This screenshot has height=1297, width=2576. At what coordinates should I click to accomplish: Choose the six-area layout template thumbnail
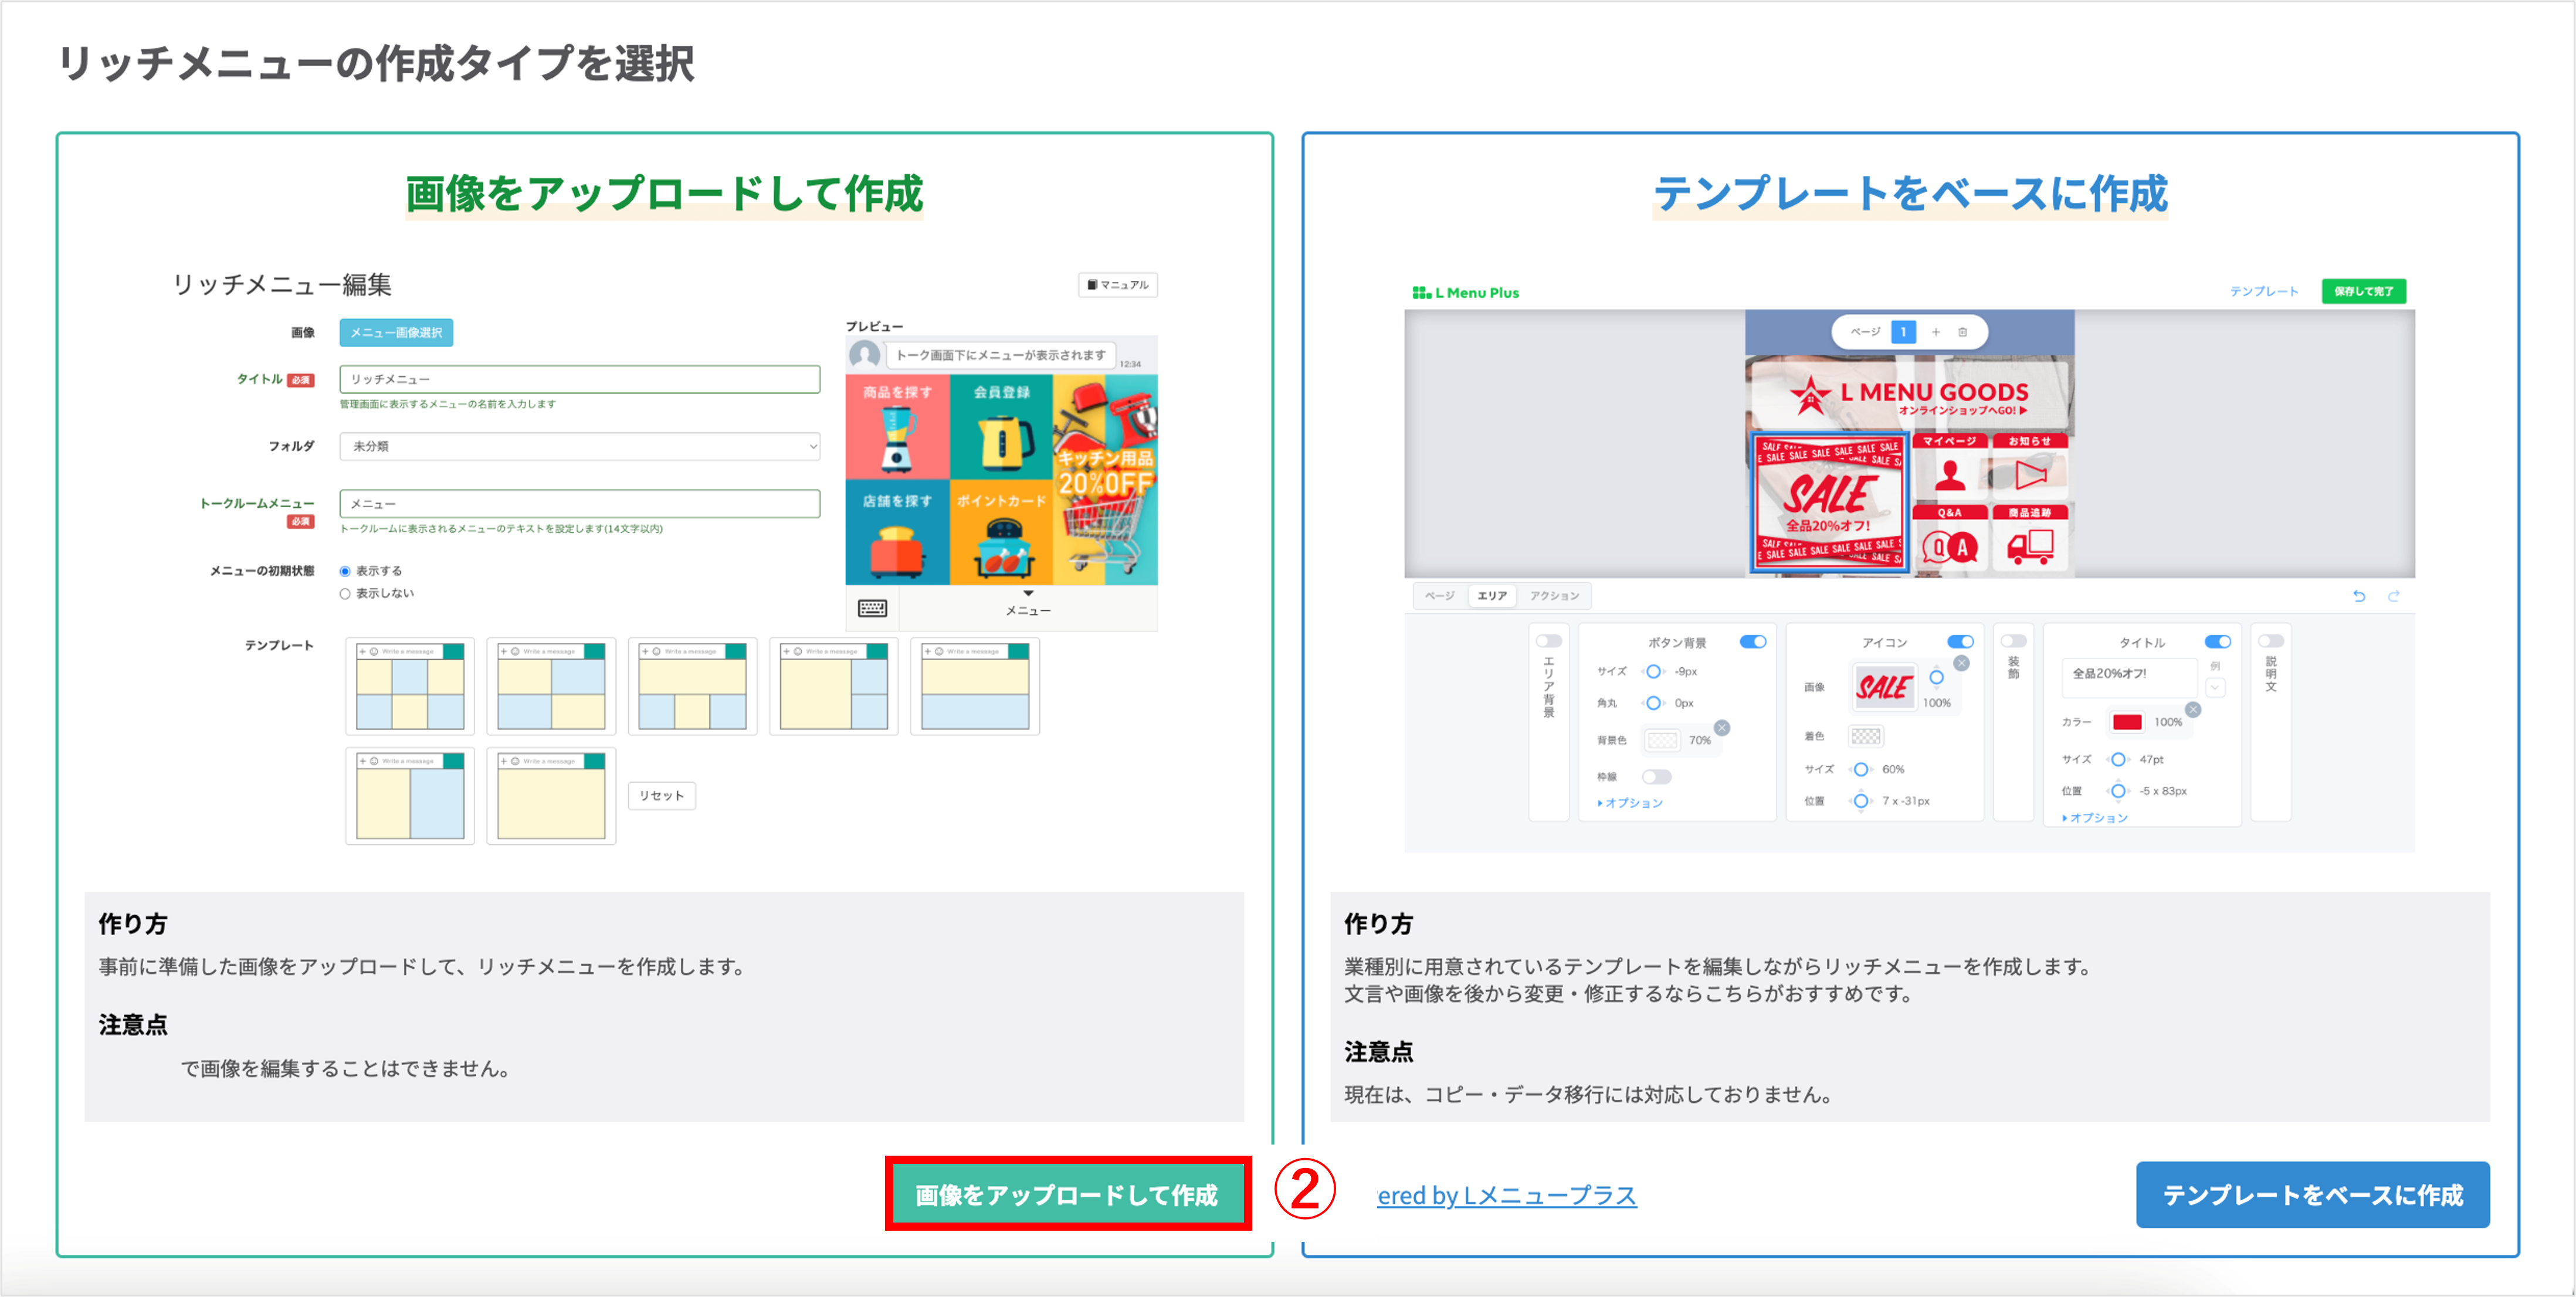(410, 686)
